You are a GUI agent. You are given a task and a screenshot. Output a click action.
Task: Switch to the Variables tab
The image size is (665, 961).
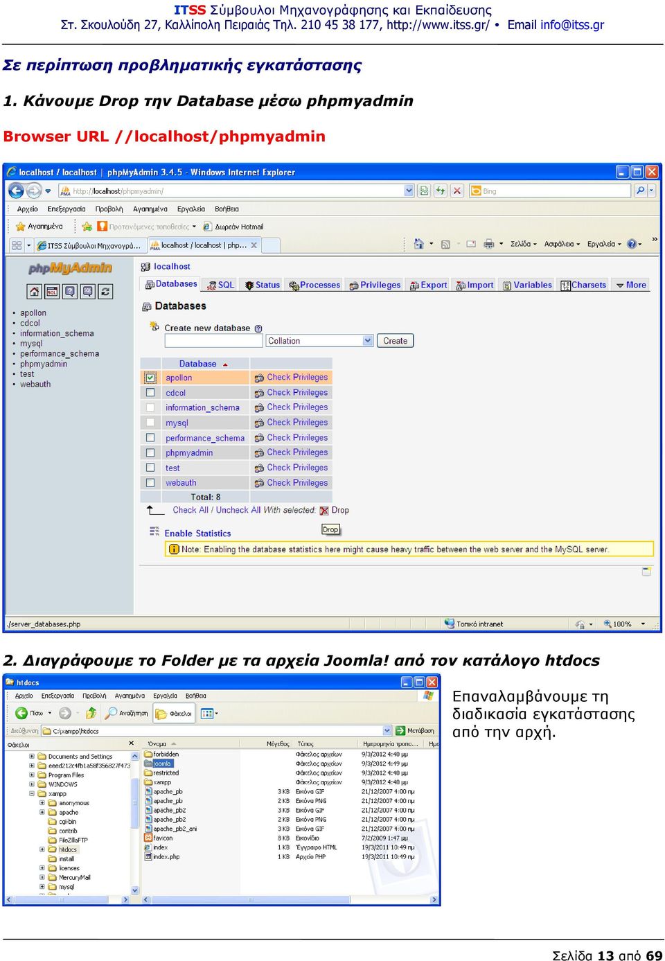527,285
